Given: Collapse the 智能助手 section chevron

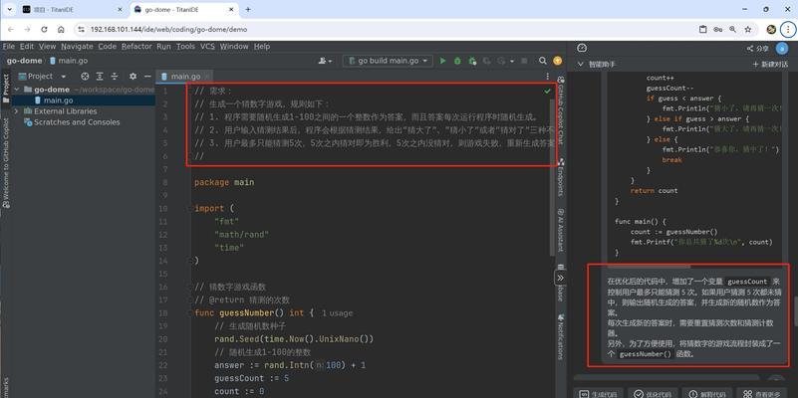Looking at the screenshot, I should pyautogui.click(x=580, y=64).
